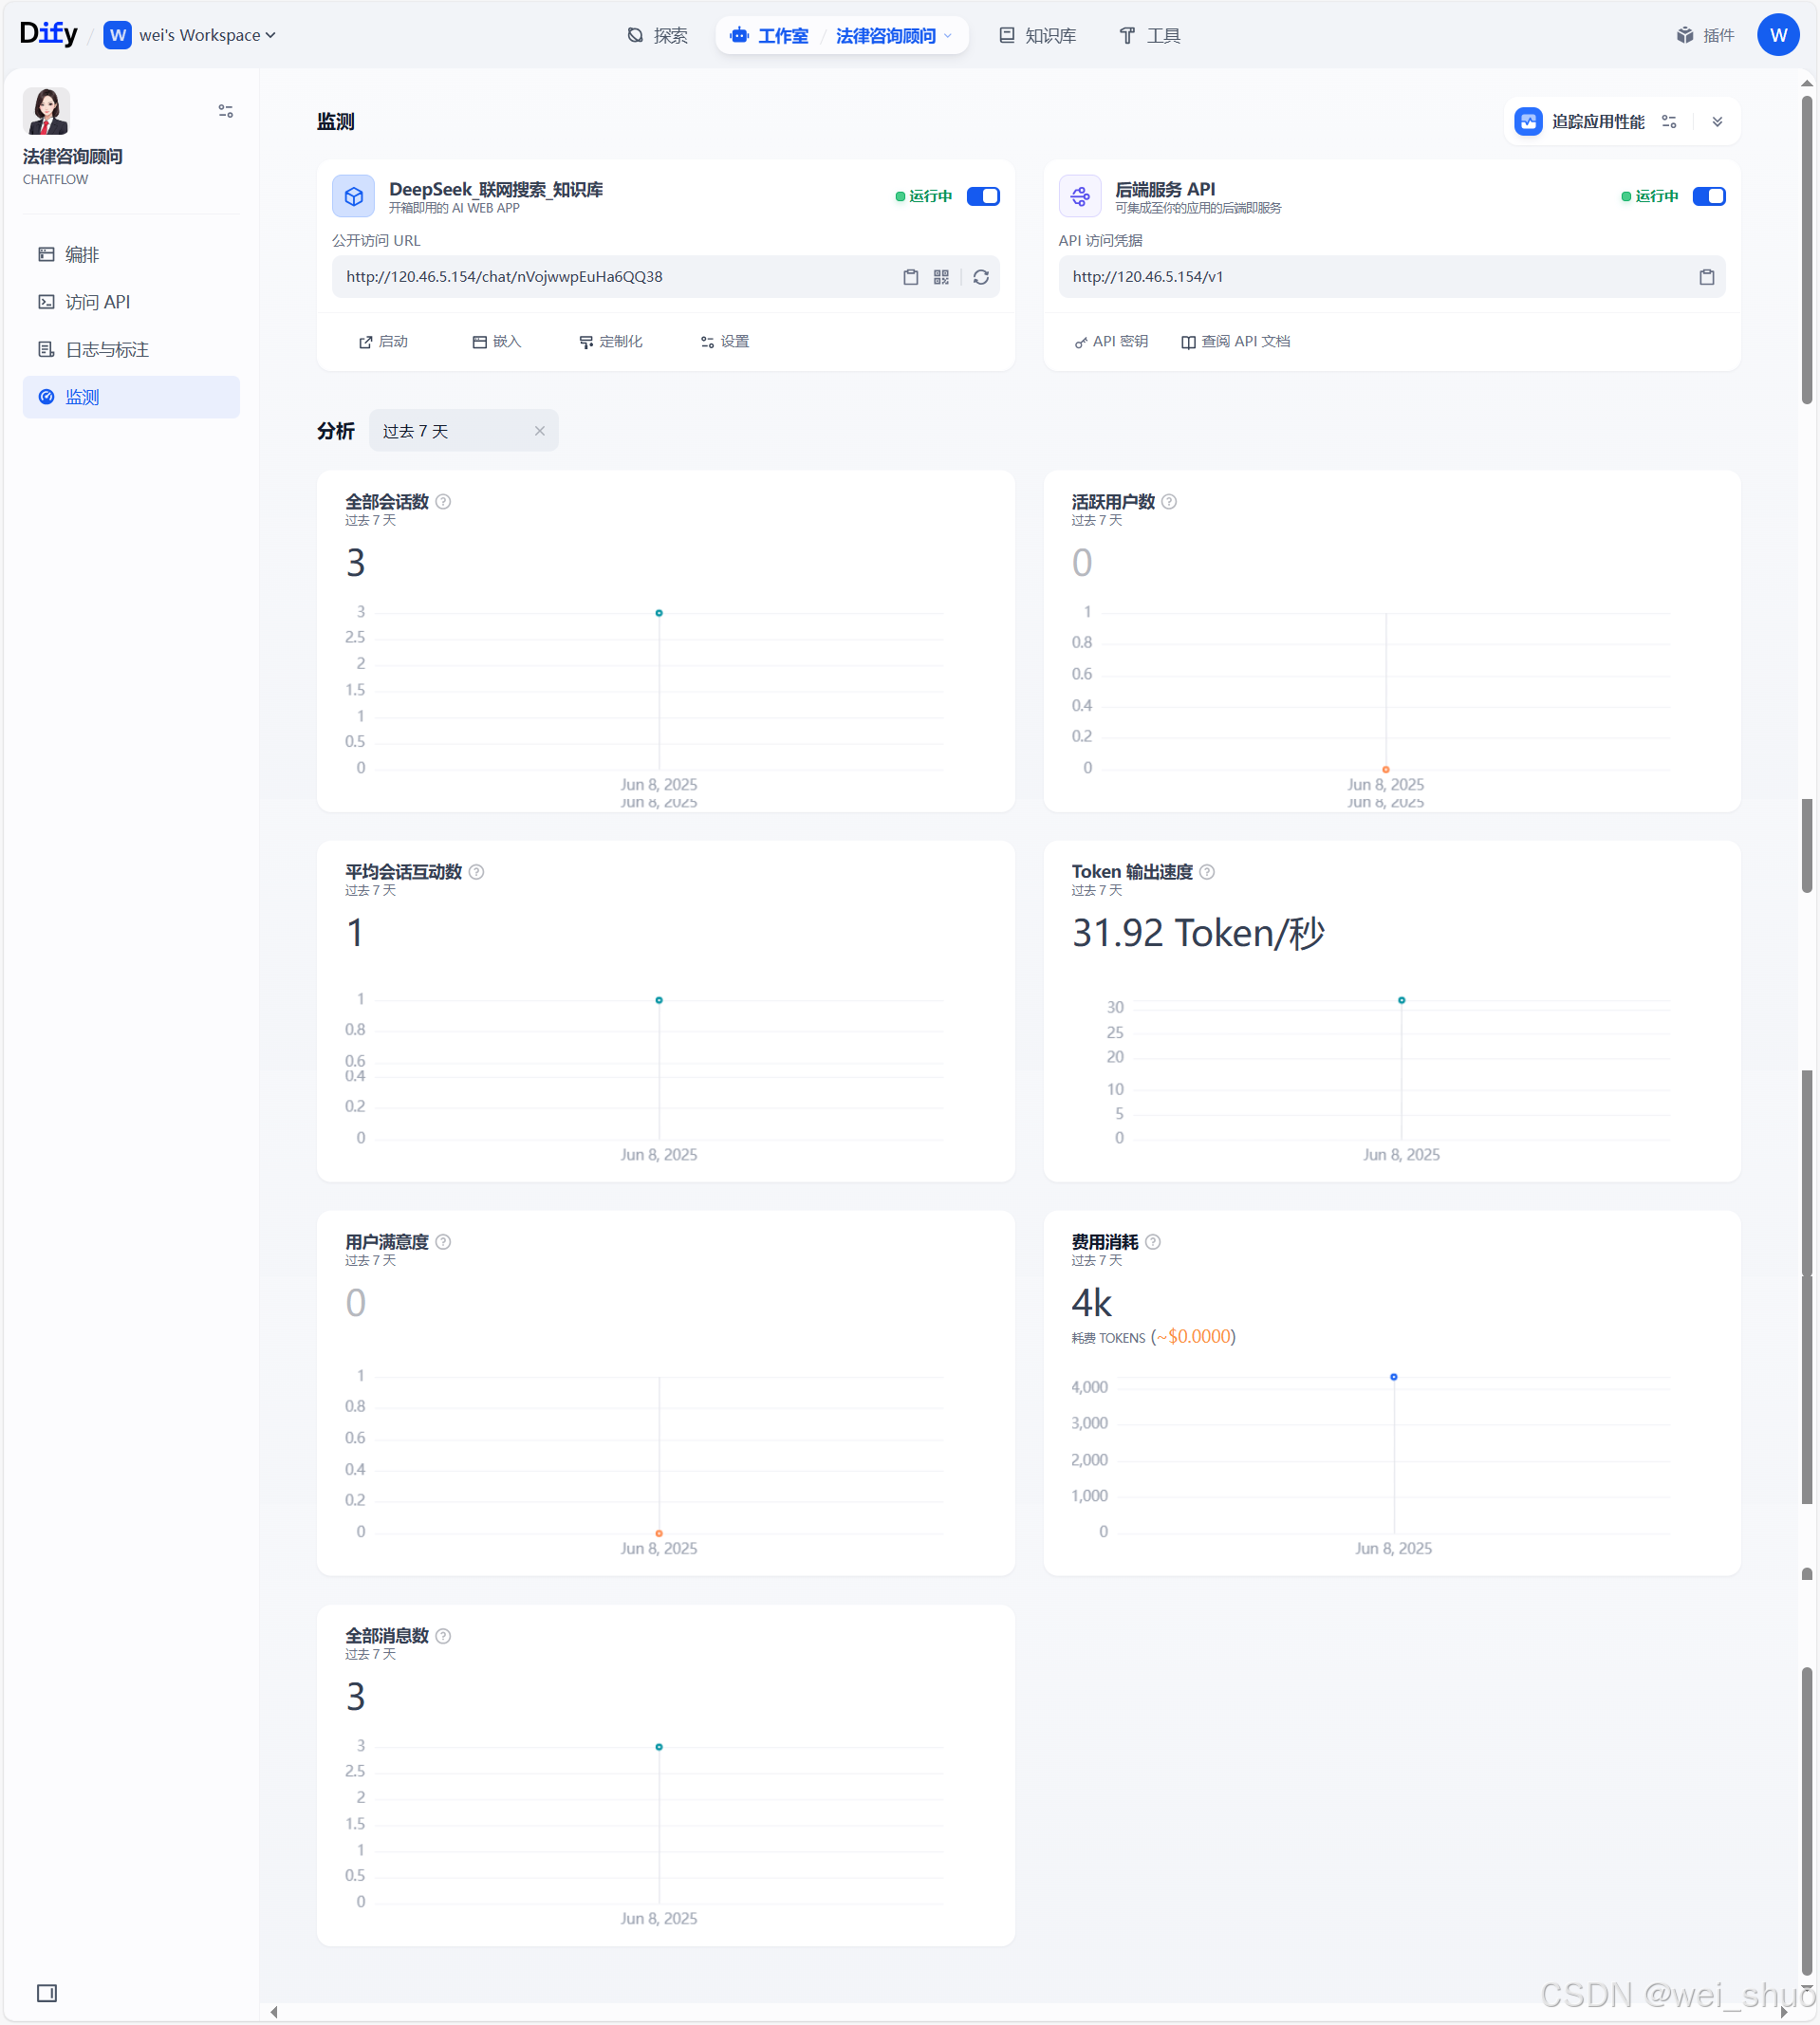Copy the backend API endpoint via clipboard icon

pyautogui.click(x=1706, y=277)
